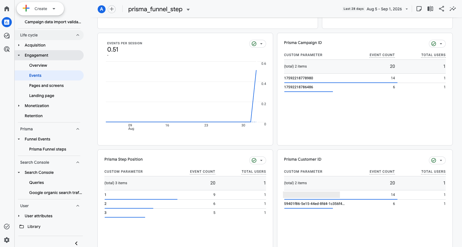This screenshot has width=462, height=247.
Task: Click the Prisma Campaign ID card title
Action: click(303, 43)
